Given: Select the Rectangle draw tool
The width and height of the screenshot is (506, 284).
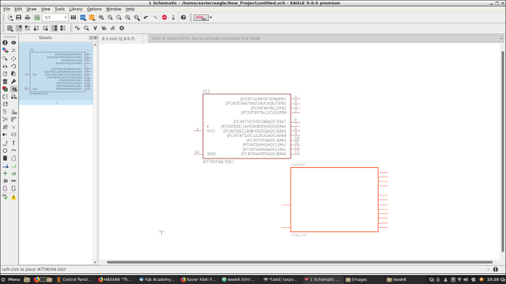Looking at the screenshot, I should pyautogui.click(x=5, y=159).
